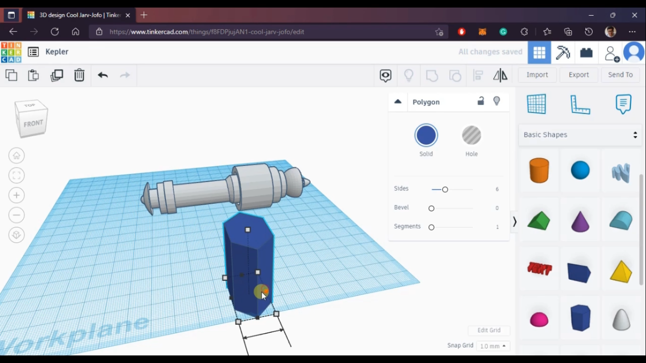Click the Edit Grid button
646x363 pixels.
(489, 330)
